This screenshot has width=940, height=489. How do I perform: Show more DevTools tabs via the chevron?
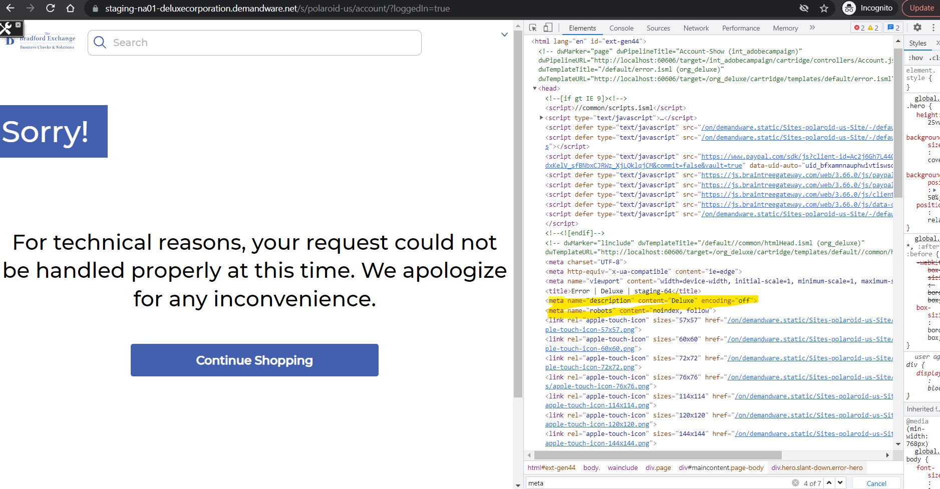[x=812, y=28]
